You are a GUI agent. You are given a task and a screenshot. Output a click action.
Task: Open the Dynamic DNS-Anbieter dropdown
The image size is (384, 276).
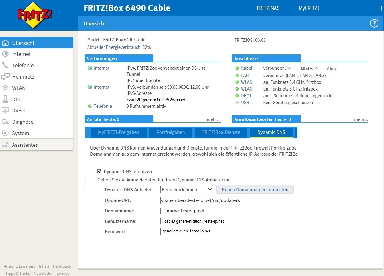[x=187, y=189]
